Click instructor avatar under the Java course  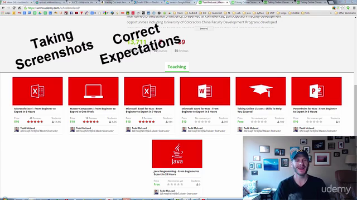pyautogui.click(x=156, y=192)
